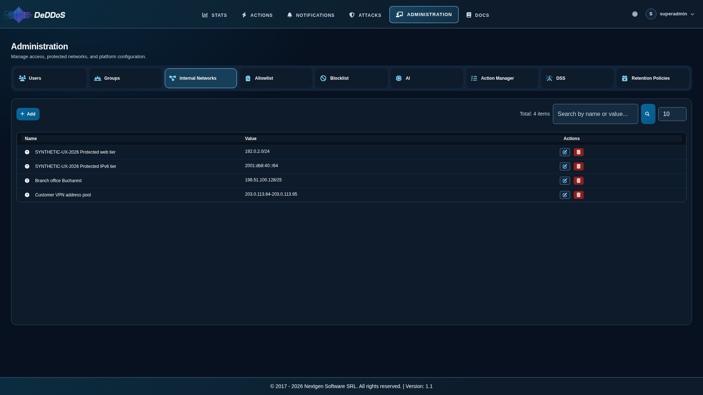The image size is (703, 395).
Task: Click the page size field showing 10
Action: coord(672,114)
